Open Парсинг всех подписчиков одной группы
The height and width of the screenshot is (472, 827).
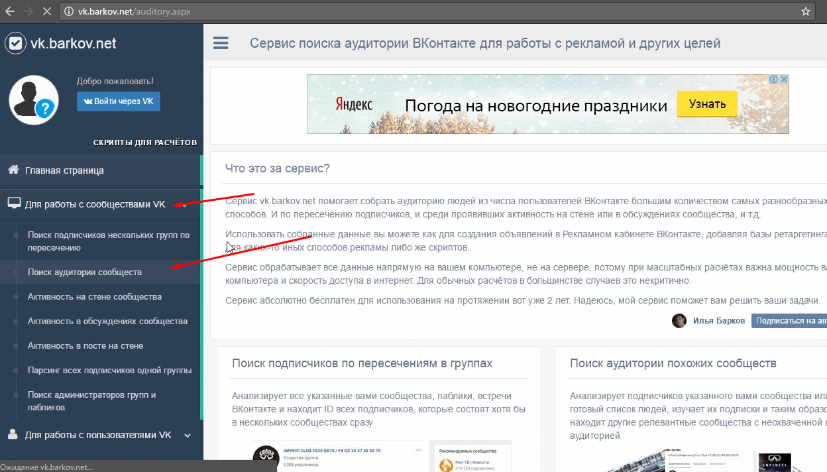(x=110, y=371)
